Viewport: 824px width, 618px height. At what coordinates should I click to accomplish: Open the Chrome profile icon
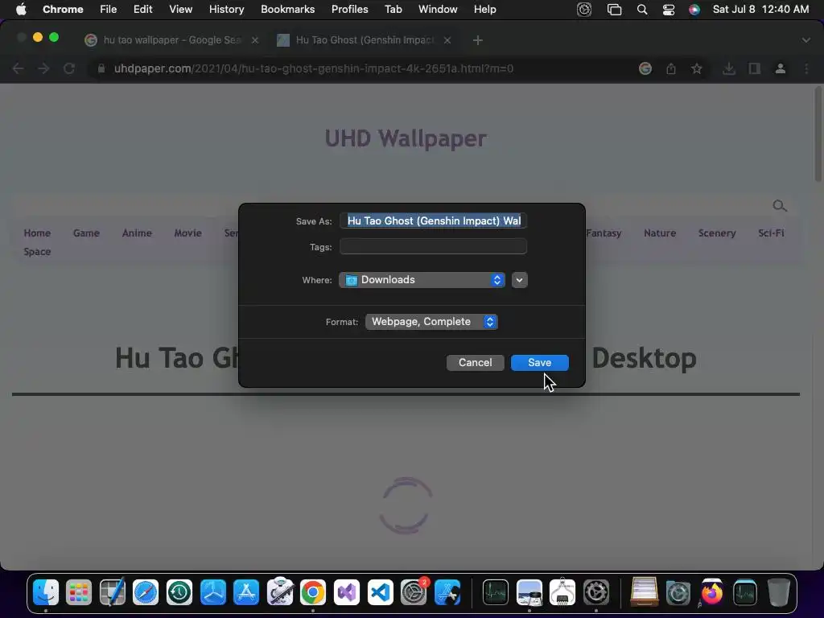pyautogui.click(x=781, y=68)
